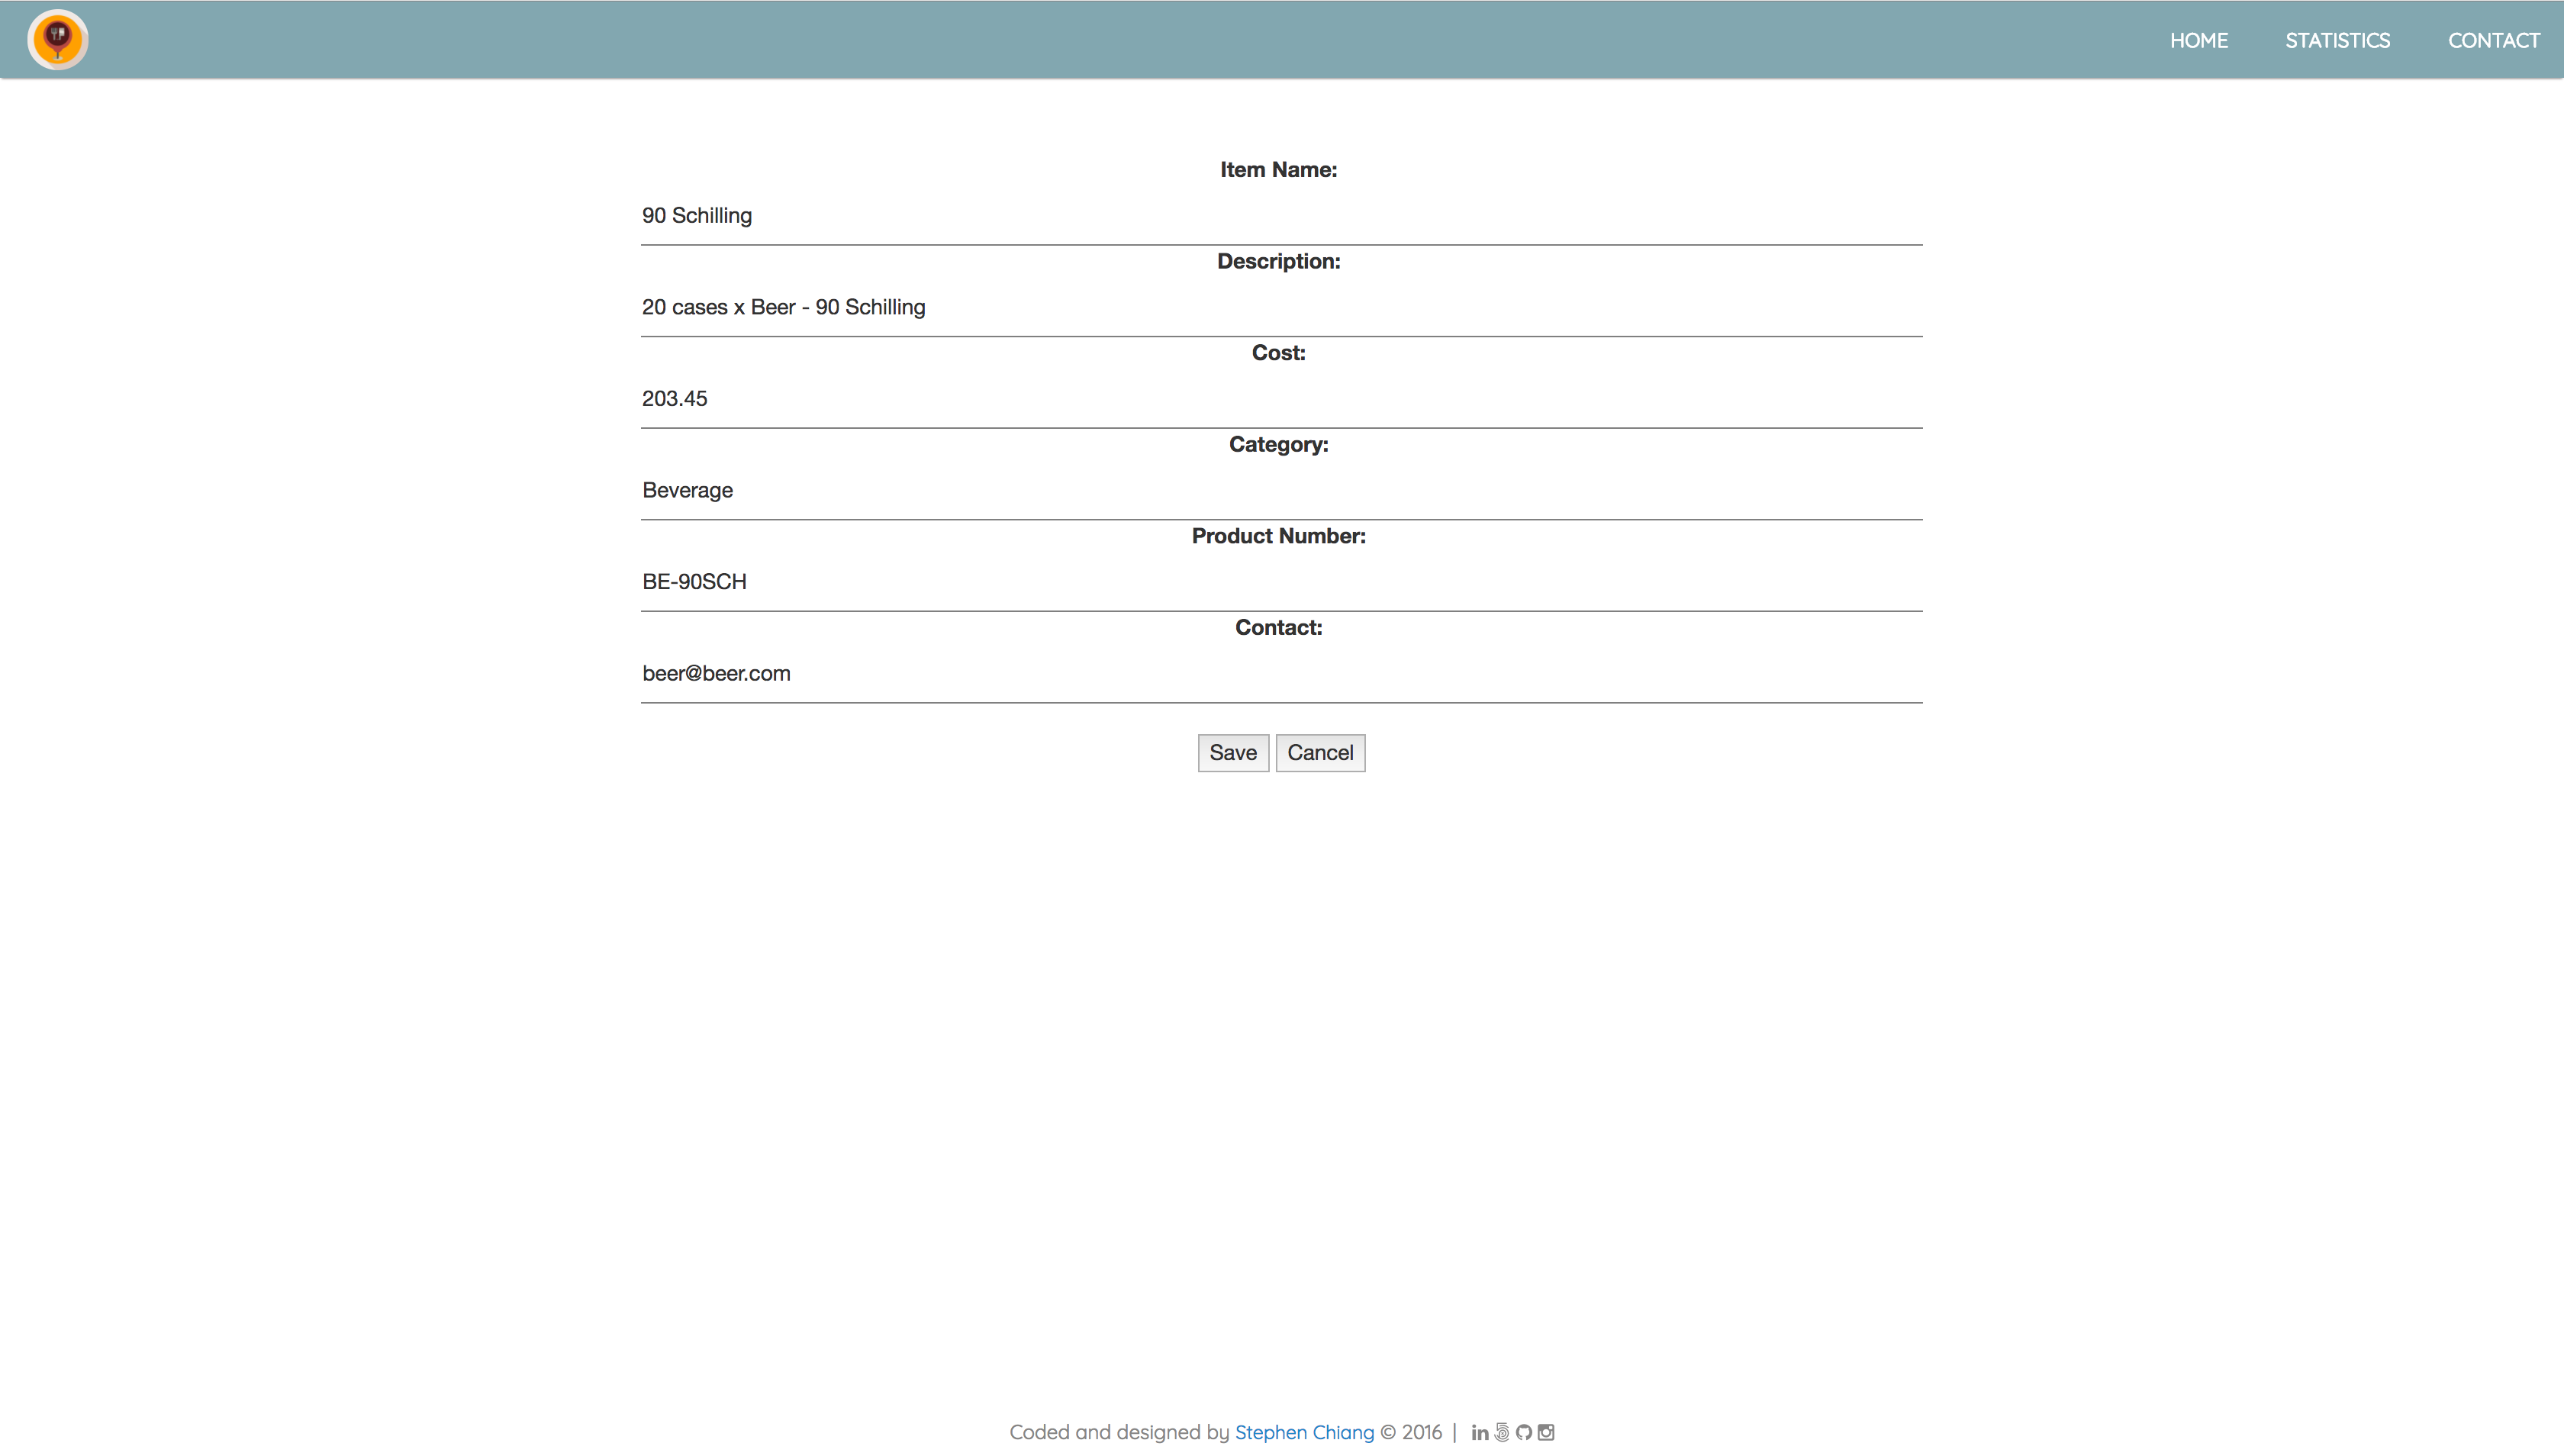Screen dimensions: 2564x1456
Task: Open the Instagram icon in footer
Action: point(1546,1433)
